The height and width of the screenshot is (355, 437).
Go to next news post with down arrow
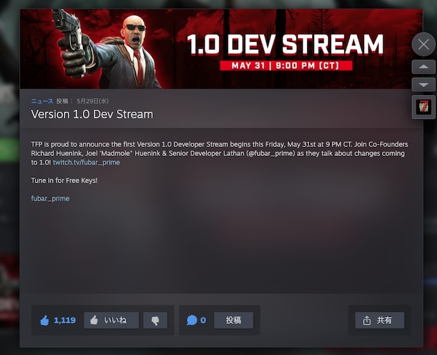[423, 85]
